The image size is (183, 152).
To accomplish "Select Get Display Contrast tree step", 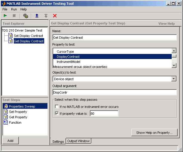I will tap(29, 41).
